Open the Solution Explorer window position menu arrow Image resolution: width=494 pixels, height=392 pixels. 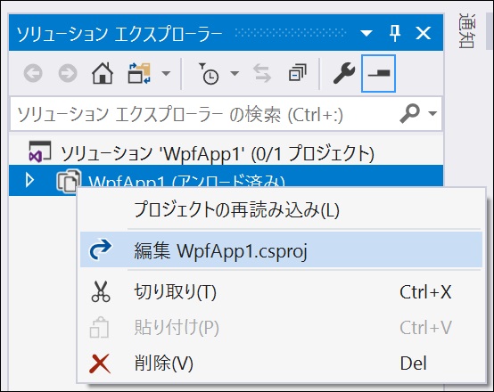366,33
